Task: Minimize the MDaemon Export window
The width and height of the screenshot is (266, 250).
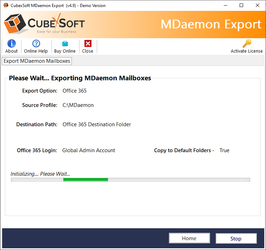Action: coord(225,5)
